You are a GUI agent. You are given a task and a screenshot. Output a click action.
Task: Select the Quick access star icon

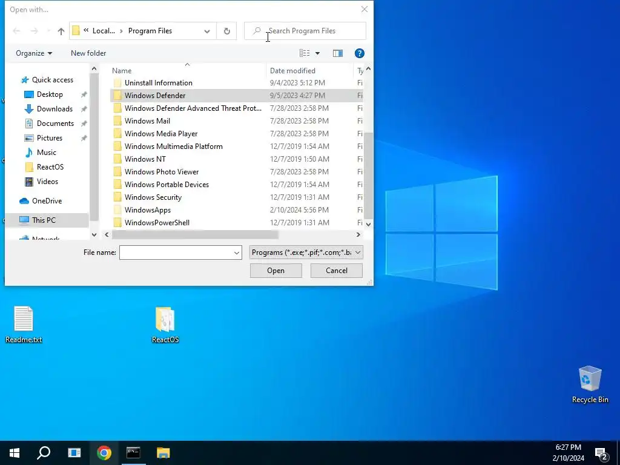click(24, 80)
